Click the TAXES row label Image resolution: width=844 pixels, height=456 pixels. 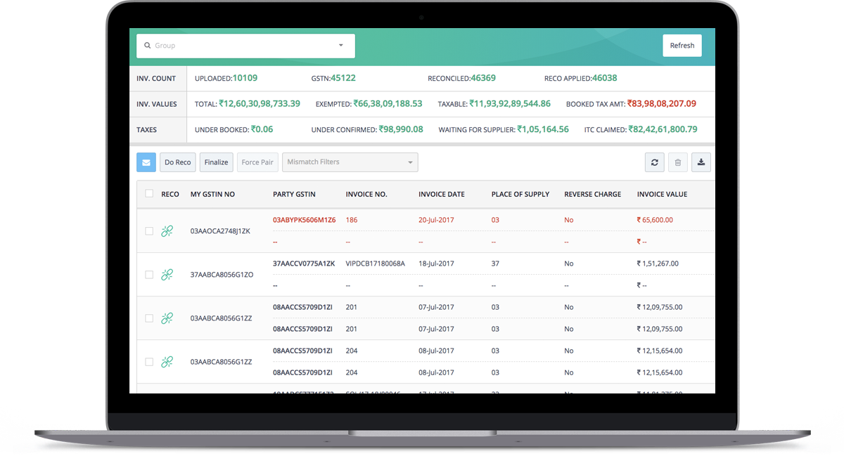147,130
